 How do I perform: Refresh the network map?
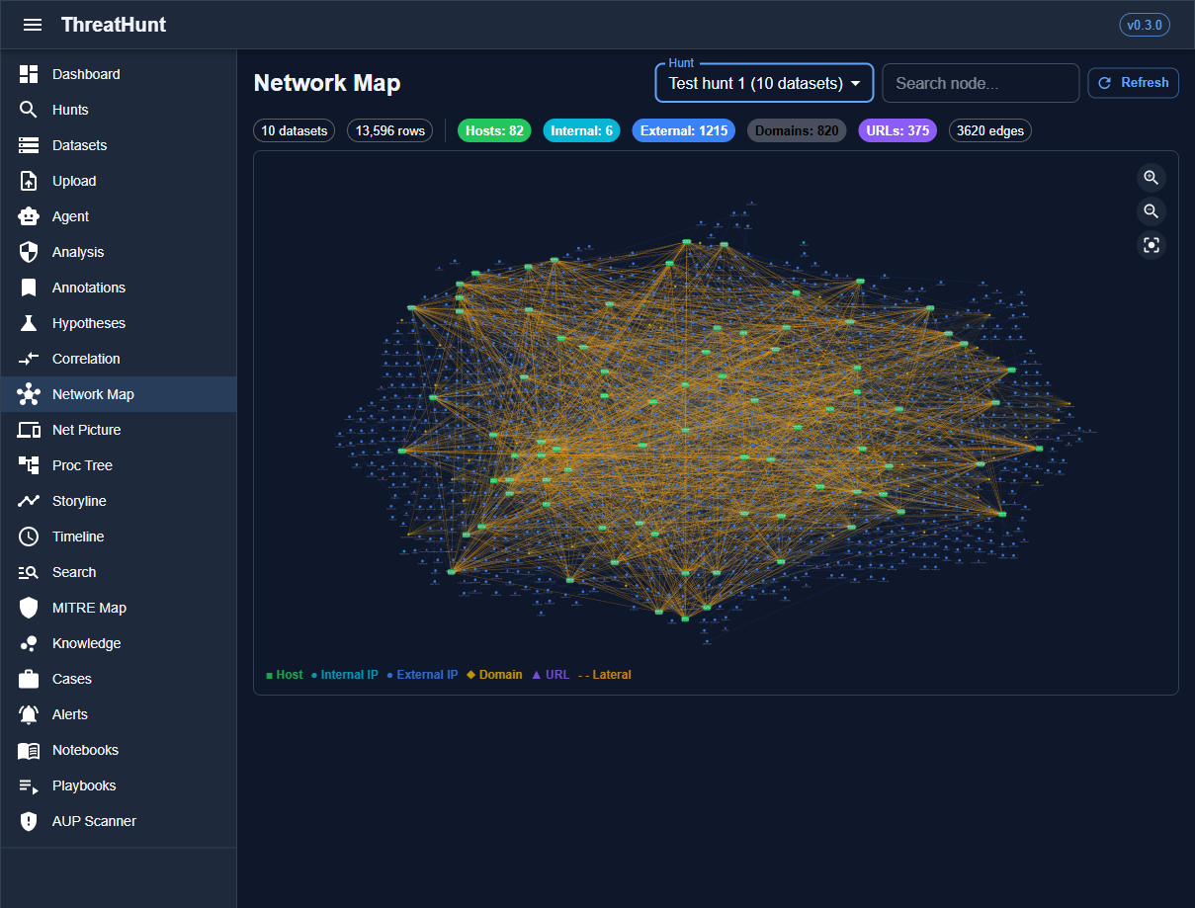[x=1133, y=83]
